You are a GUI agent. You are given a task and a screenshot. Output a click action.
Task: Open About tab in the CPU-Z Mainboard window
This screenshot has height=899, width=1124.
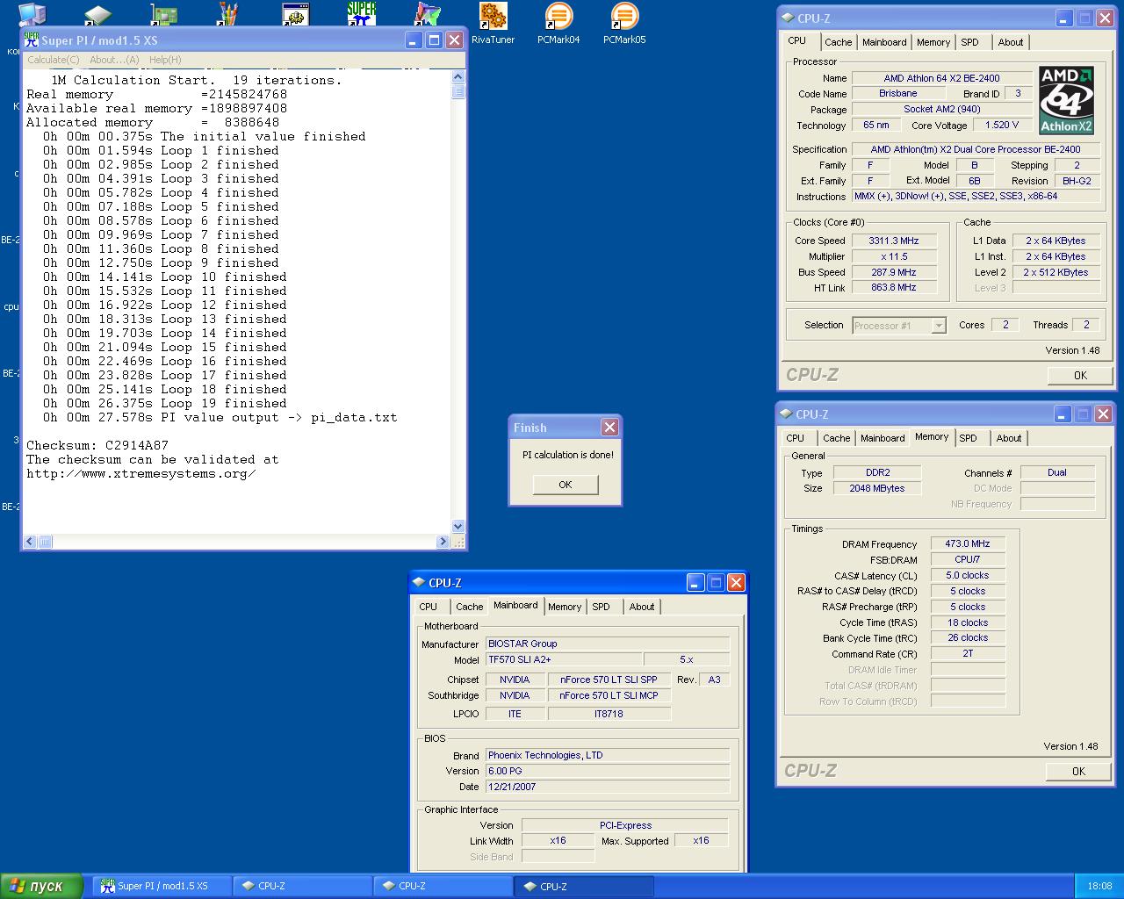tap(641, 607)
